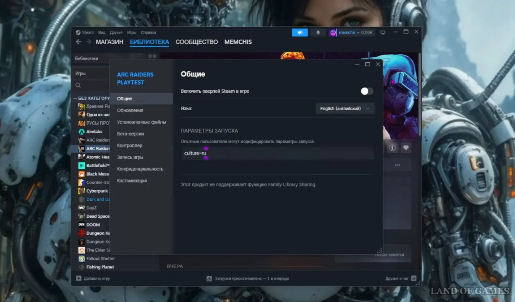
Task: Collapse the БЕЗ КАТЕГОРИИ game list
Action: pos(75,98)
